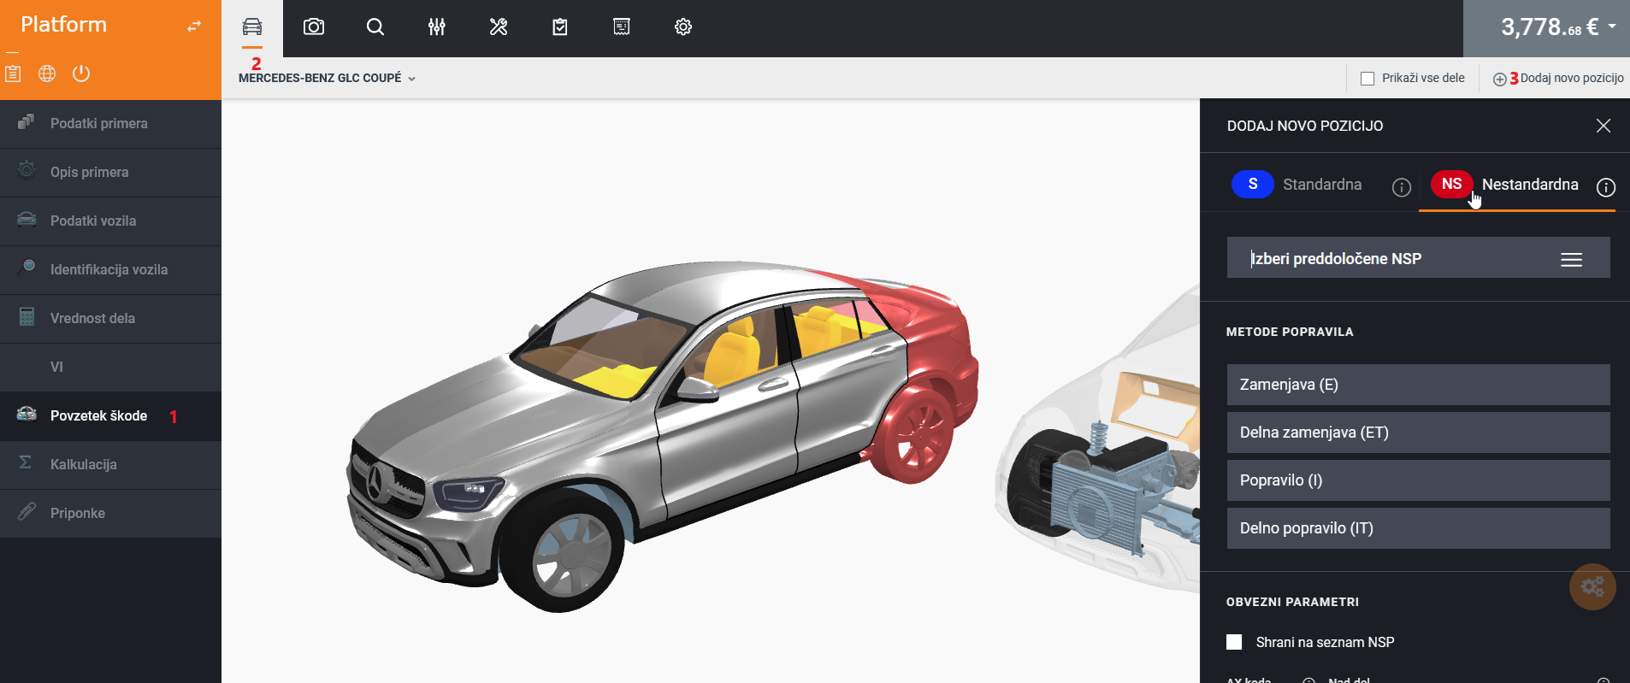Click the globe language icon
1630x683 pixels.
click(47, 74)
